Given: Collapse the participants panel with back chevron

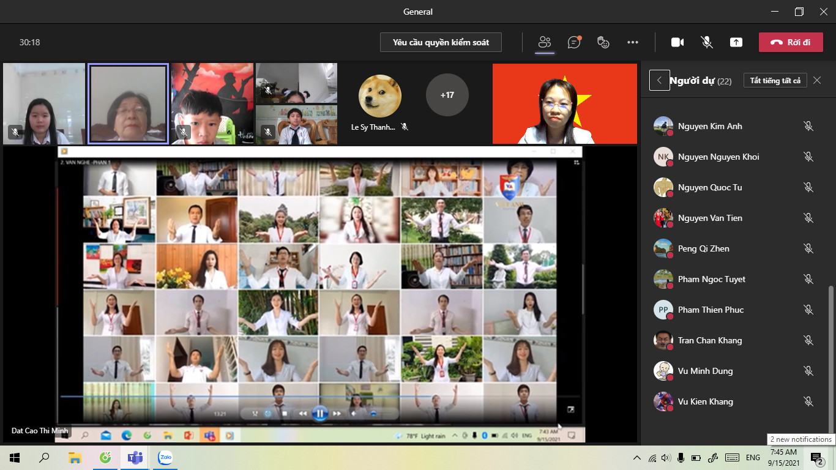Looking at the screenshot, I should pyautogui.click(x=659, y=80).
